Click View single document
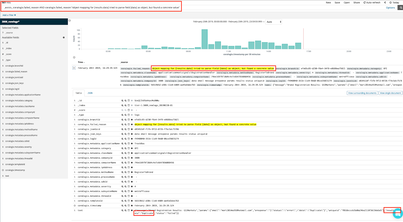Screen dimensions: 403x222 point(390,93)
